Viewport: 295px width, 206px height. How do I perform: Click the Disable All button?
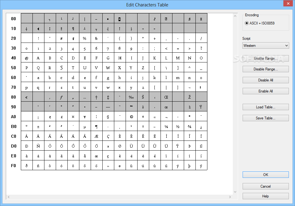[266, 80]
